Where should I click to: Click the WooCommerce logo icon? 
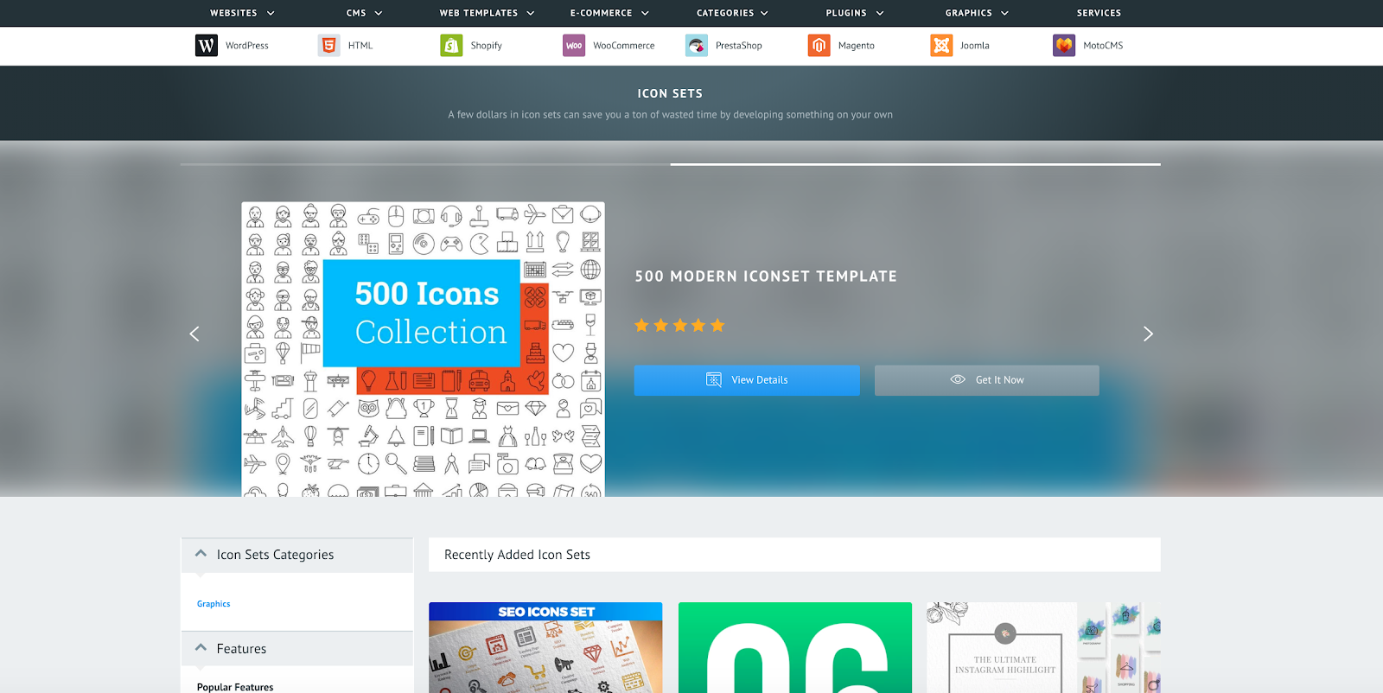pos(574,46)
